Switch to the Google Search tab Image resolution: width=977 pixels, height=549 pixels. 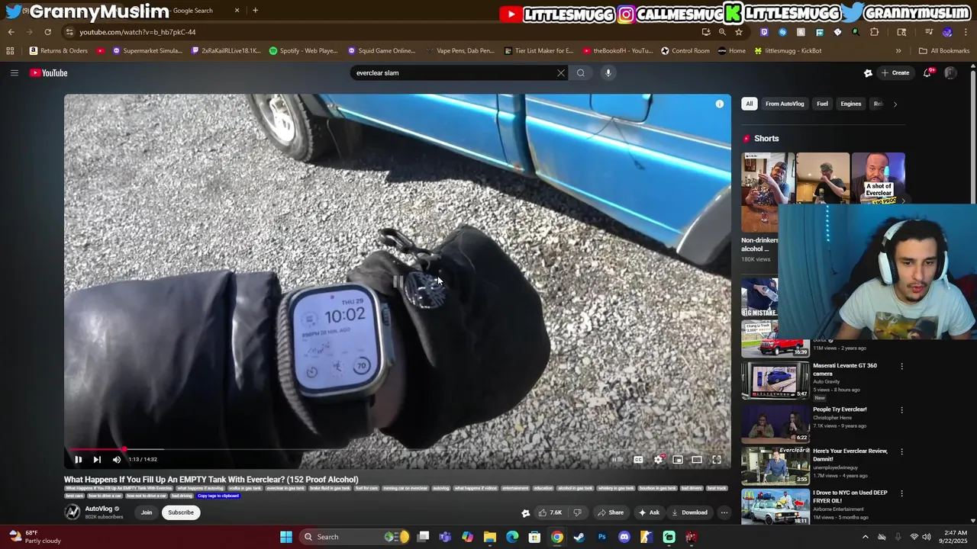(x=192, y=11)
